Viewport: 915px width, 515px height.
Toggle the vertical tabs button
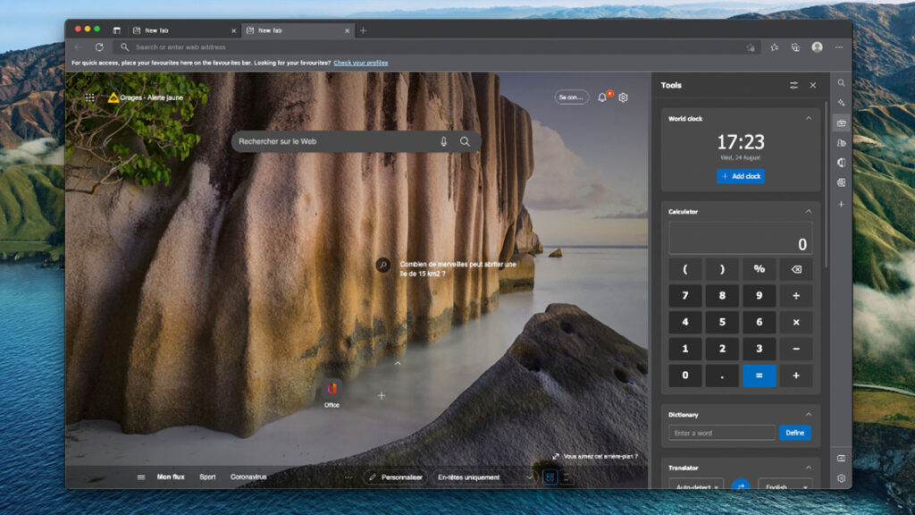(x=116, y=30)
